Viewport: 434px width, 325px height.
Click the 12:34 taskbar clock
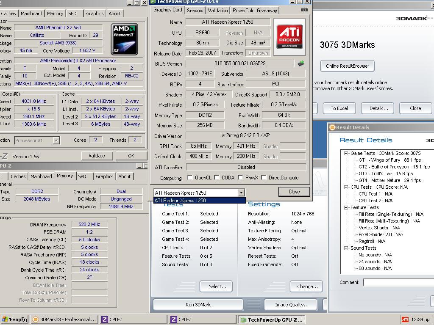click(420, 320)
